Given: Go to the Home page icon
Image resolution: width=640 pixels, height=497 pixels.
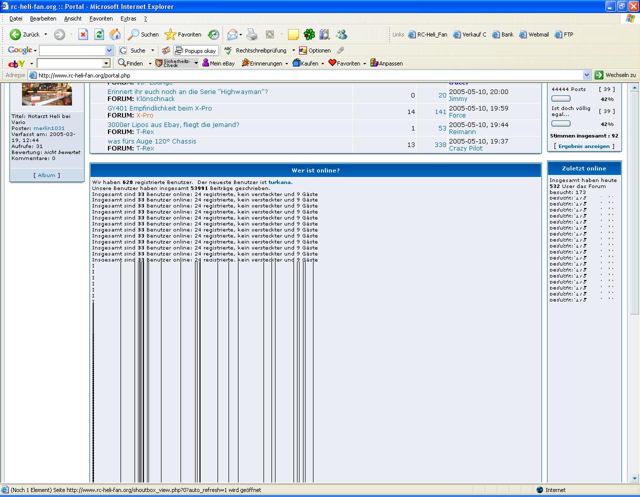Looking at the screenshot, I should [x=115, y=34].
